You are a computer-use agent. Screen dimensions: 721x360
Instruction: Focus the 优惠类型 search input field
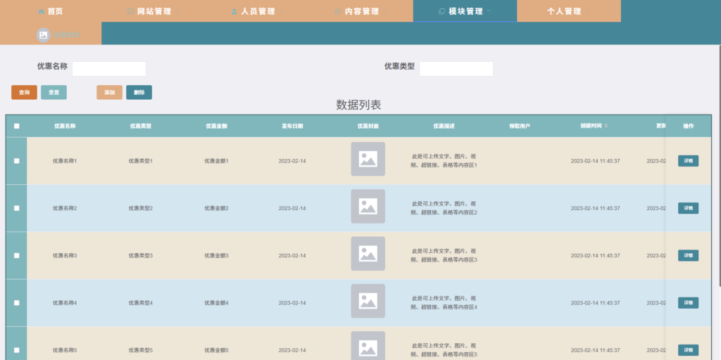(x=456, y=69)
